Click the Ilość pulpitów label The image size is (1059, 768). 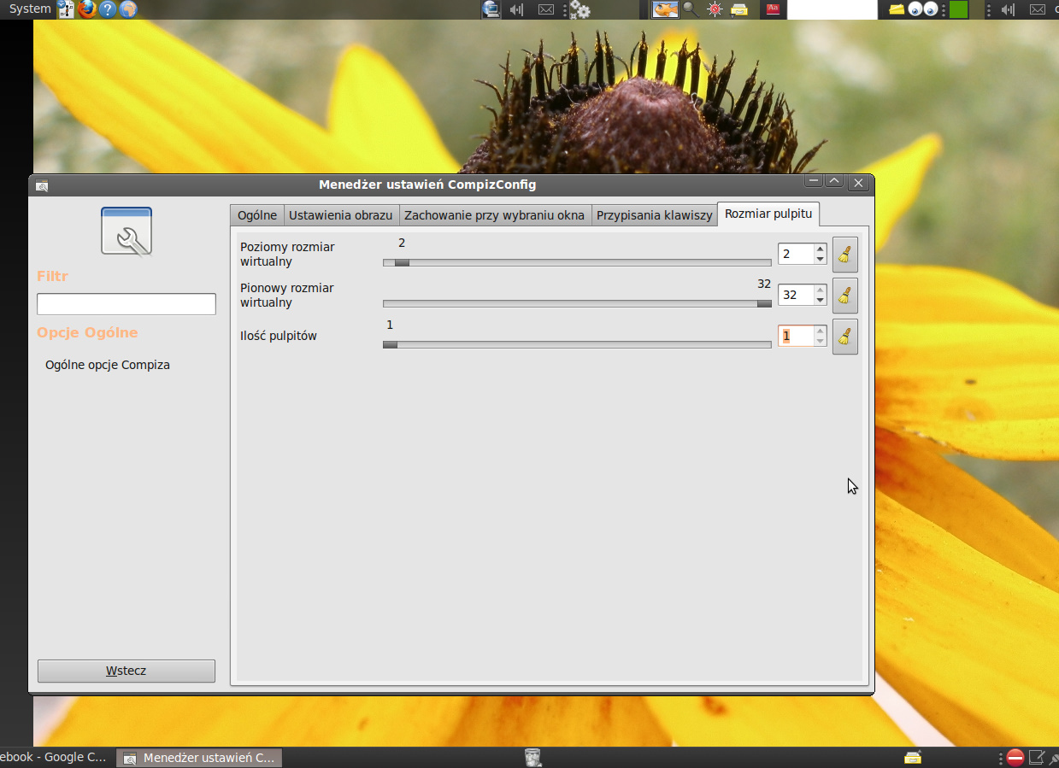click(279, 336)
